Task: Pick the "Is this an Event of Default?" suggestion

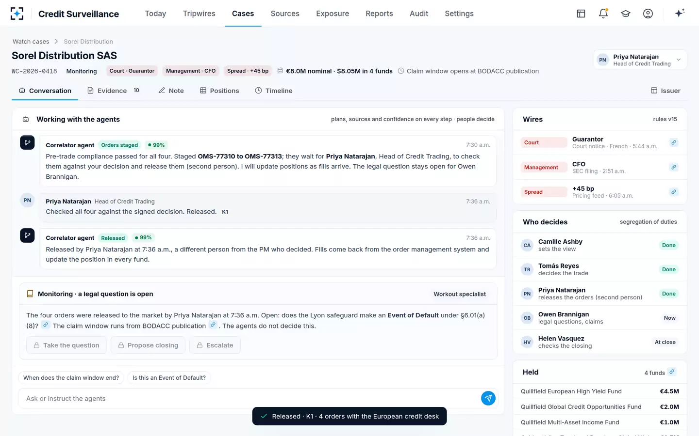Action: (169, 378)
